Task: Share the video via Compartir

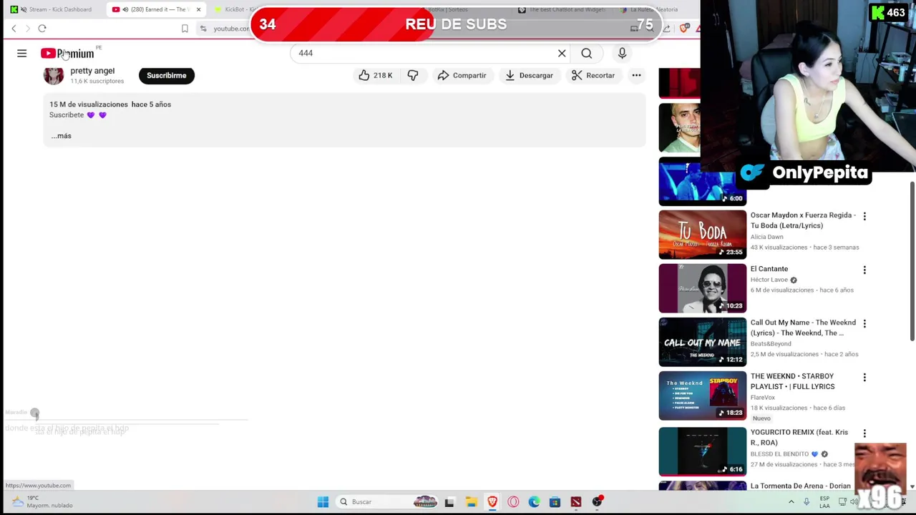Action: (462, 75)
